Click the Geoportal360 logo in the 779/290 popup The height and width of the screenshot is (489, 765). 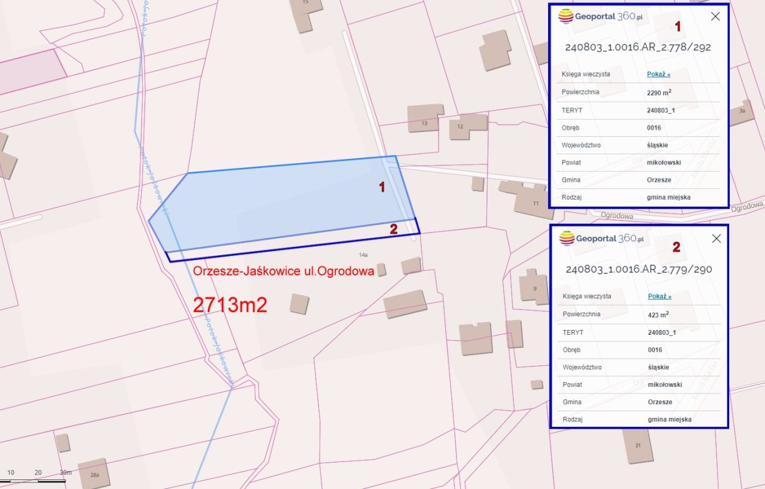[601, 239]
